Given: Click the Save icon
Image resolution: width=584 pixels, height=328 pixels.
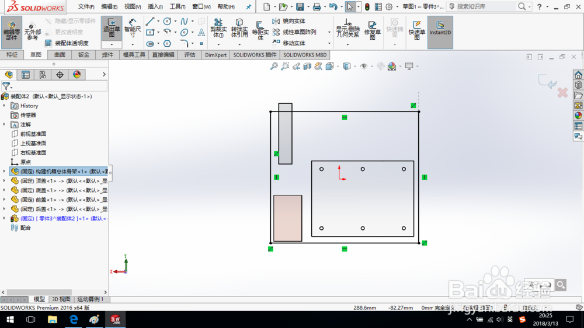Looking at the screenshot, I should click(300, 6).
